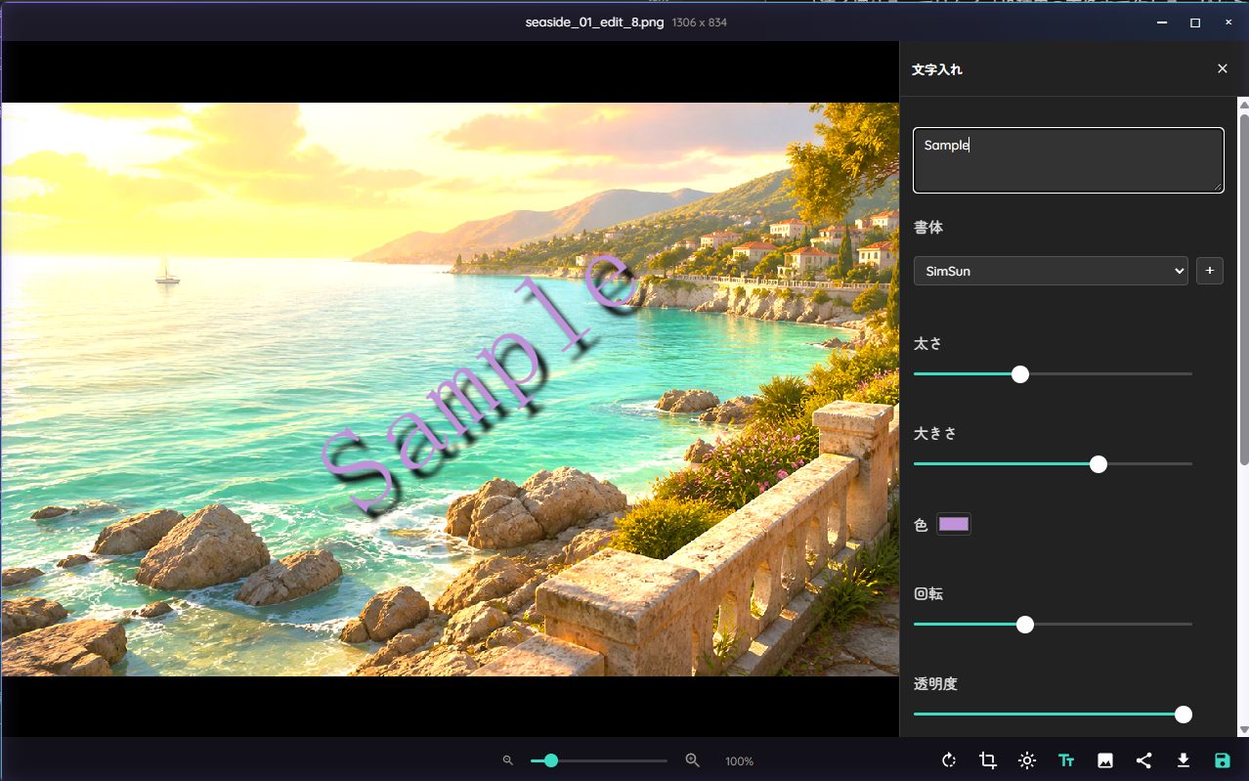Open the image overlay tool
Screen dimensions: 1249x781
pos(1105,760)
